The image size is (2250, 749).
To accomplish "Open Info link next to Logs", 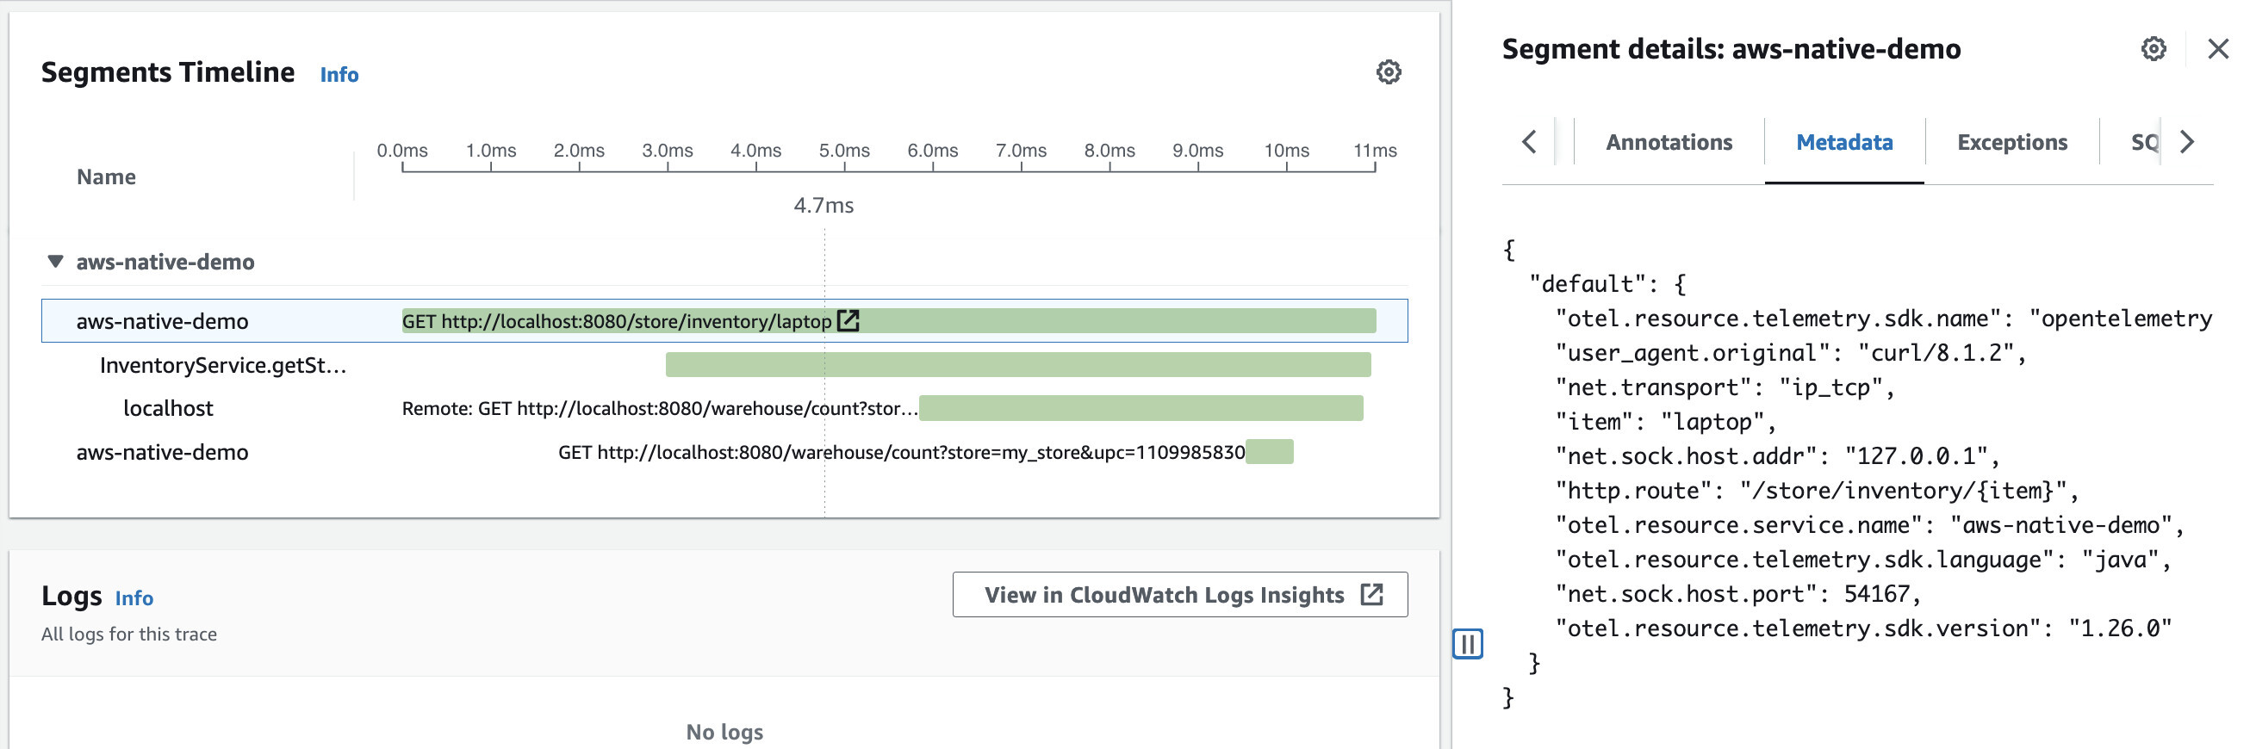I will tap(134, 598).
